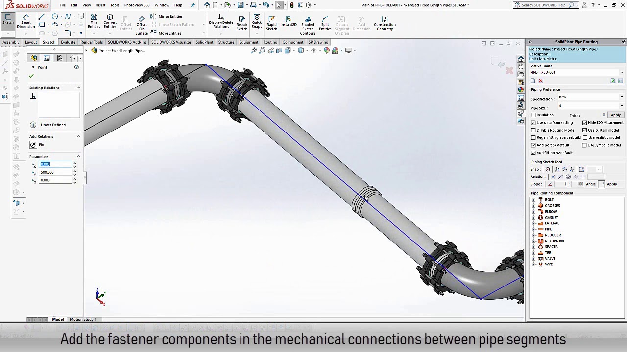
Task: Click Apply next to Thick field
Action: coord(615,115)
